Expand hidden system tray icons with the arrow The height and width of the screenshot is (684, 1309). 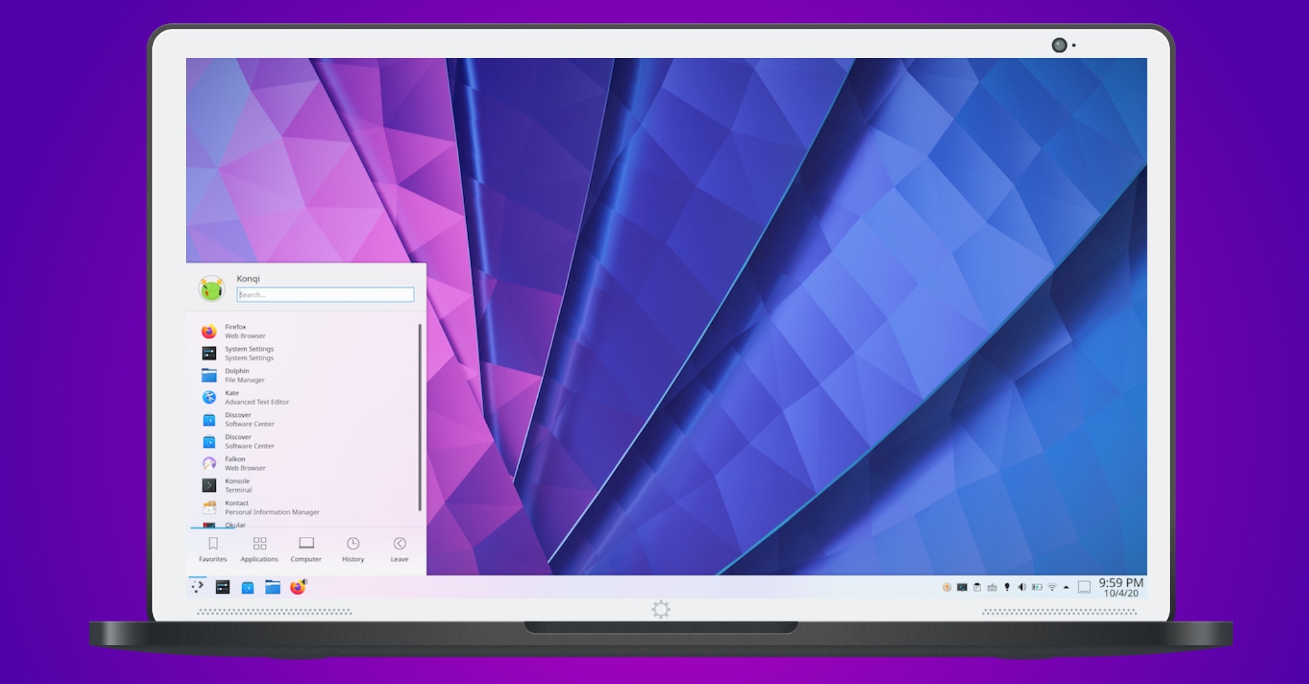(1066, 586)
